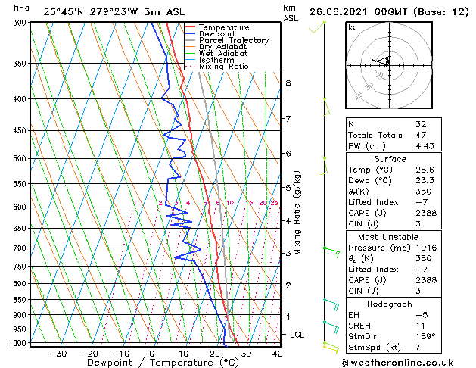Click the 'Surface' section header

[390, 159]
